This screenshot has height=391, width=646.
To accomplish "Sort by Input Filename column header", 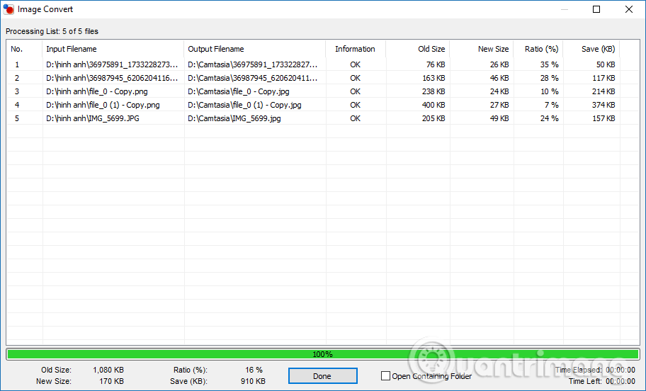I will (x=72, y=49).
